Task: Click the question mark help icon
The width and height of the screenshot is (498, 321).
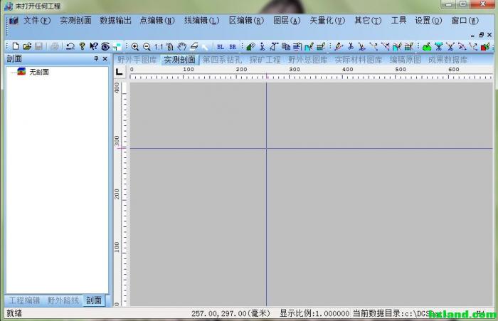Action: [x=83, y=46]
